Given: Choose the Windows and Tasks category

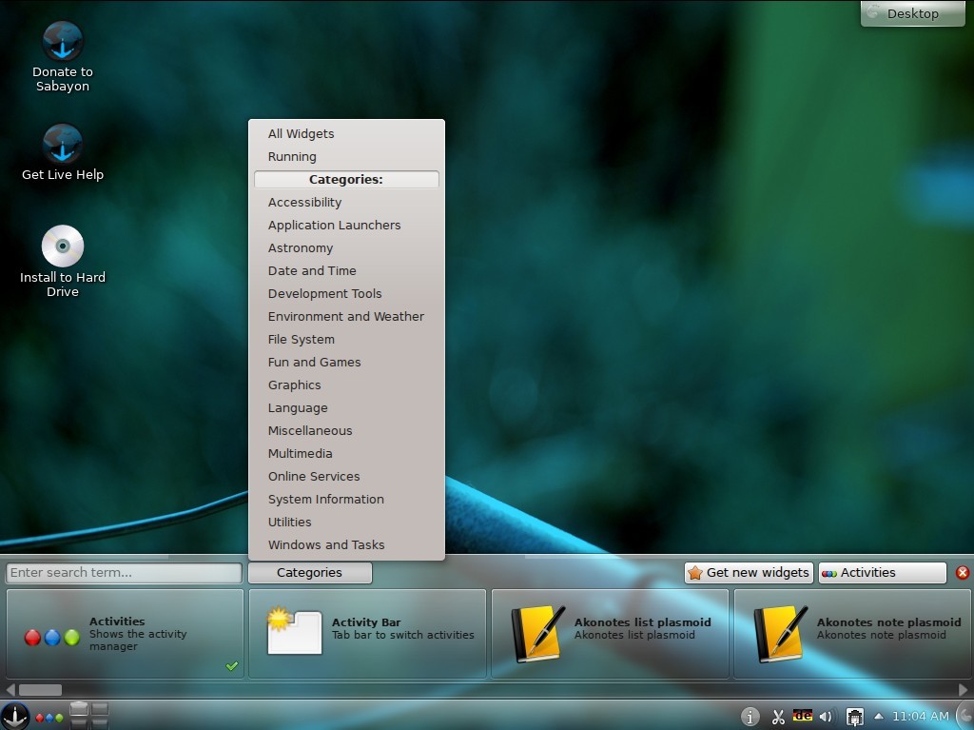Looking at the screenshot, I should 346,544.
